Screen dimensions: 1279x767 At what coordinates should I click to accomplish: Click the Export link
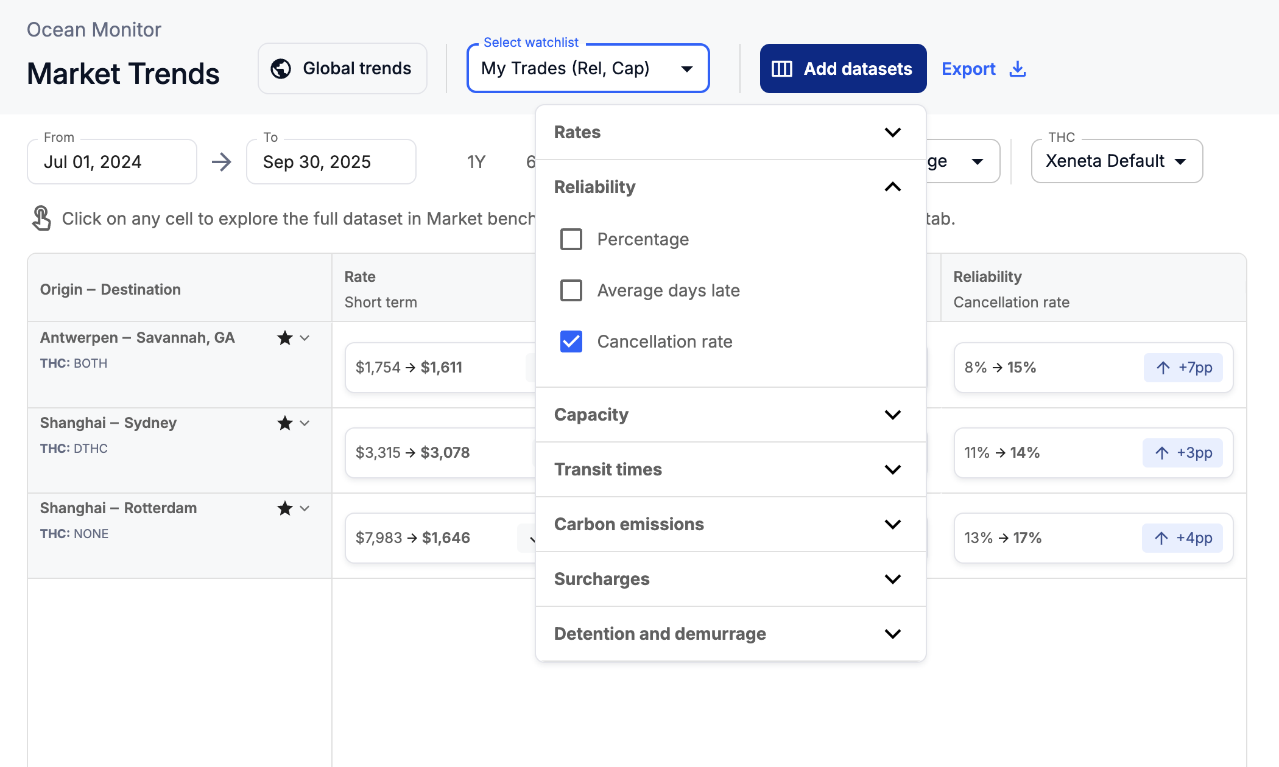(x=968, y=69)
